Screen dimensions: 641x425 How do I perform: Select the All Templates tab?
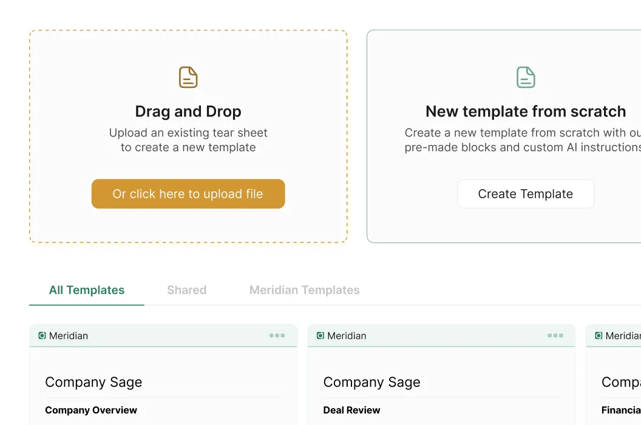[x=86, y=290]
